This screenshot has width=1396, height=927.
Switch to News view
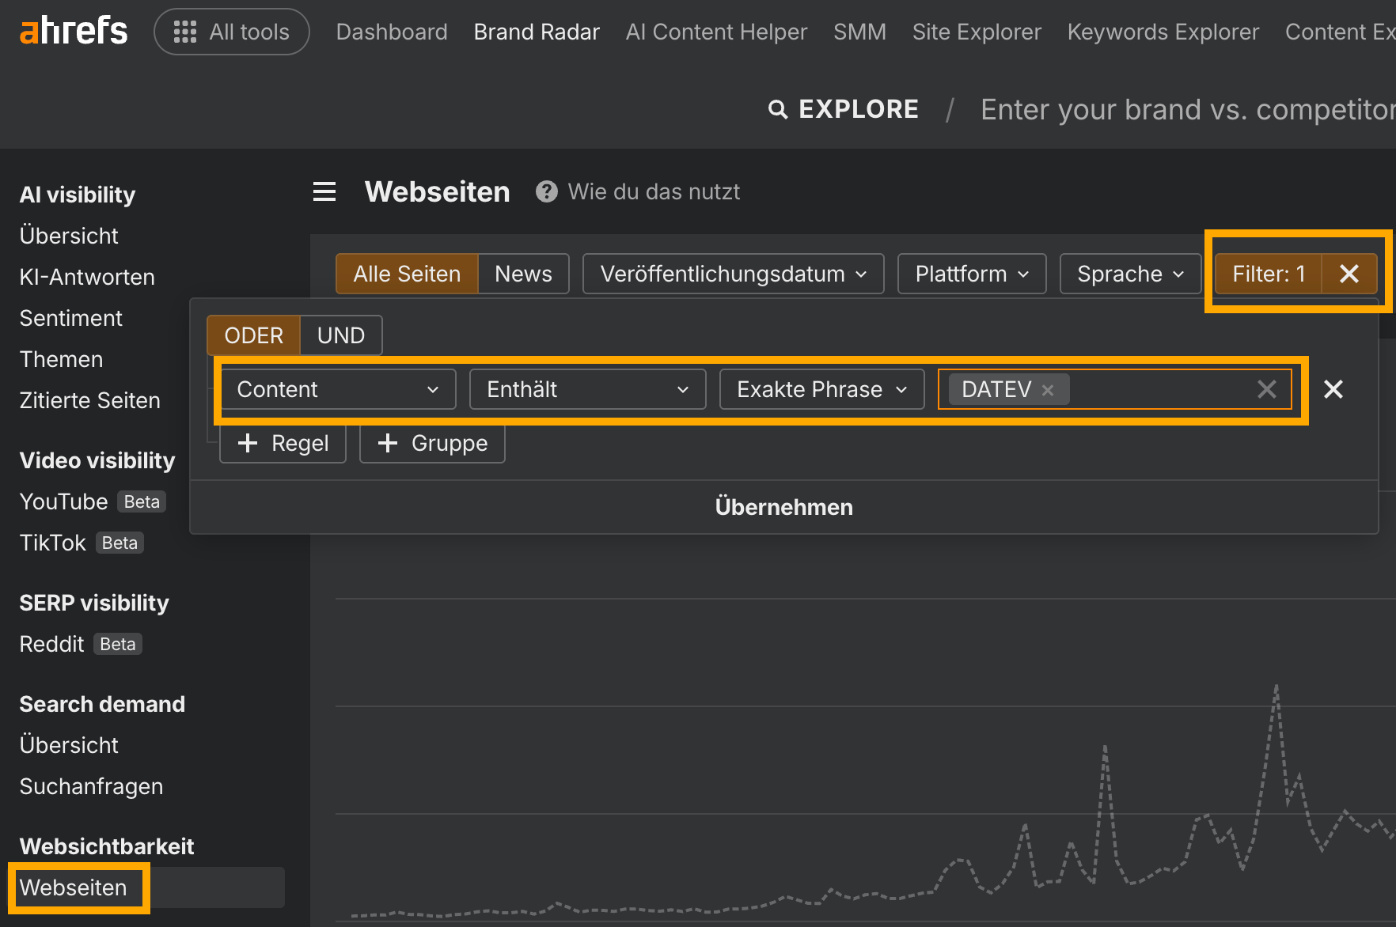point(523,274)
